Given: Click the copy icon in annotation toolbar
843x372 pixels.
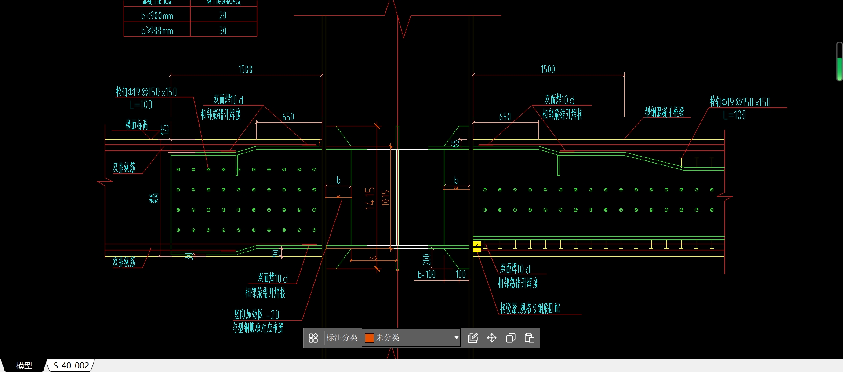Looking at the screenshot, I should 511,338.
